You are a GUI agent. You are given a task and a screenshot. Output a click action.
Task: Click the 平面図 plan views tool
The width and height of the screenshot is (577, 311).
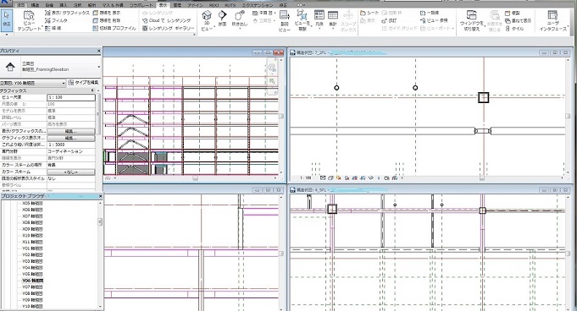click(264, 13)
